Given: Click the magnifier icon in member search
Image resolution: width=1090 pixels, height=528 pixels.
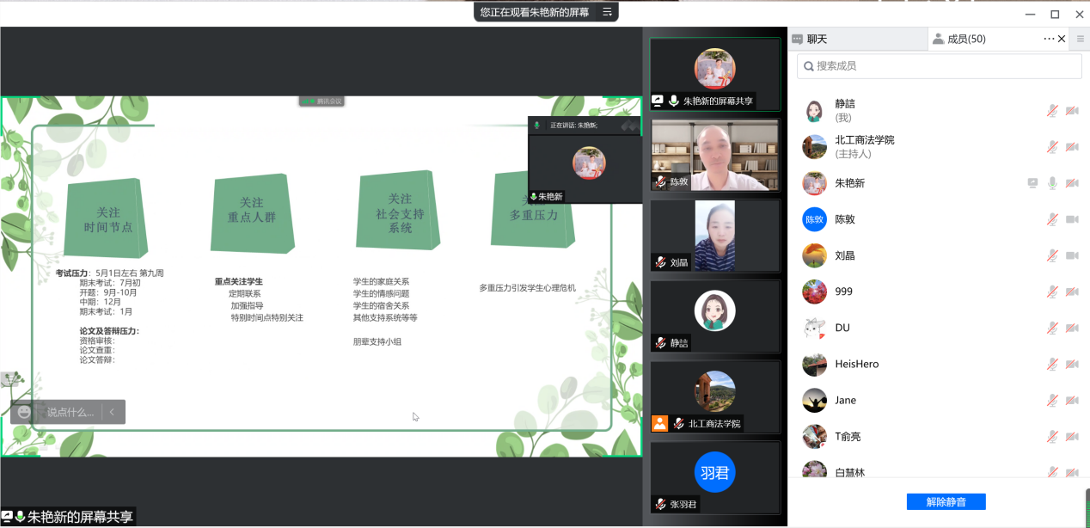Looking at the screenshot, I should (x=807, y=66).
